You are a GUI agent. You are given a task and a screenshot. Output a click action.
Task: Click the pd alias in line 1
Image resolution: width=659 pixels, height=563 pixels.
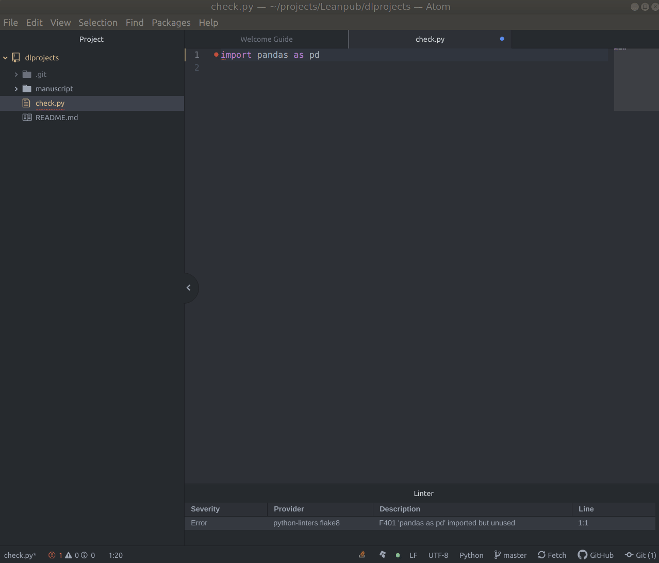click(314, 55)
